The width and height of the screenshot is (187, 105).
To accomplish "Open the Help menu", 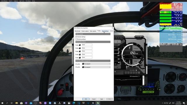I will (x=33, y=1).
